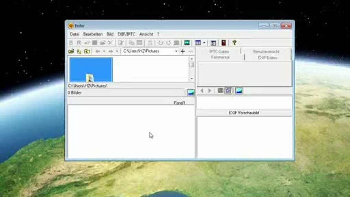Click the thumbnail list scrollbar down arrow
Screen dimensions: 350x197
(x=192, y=79)
